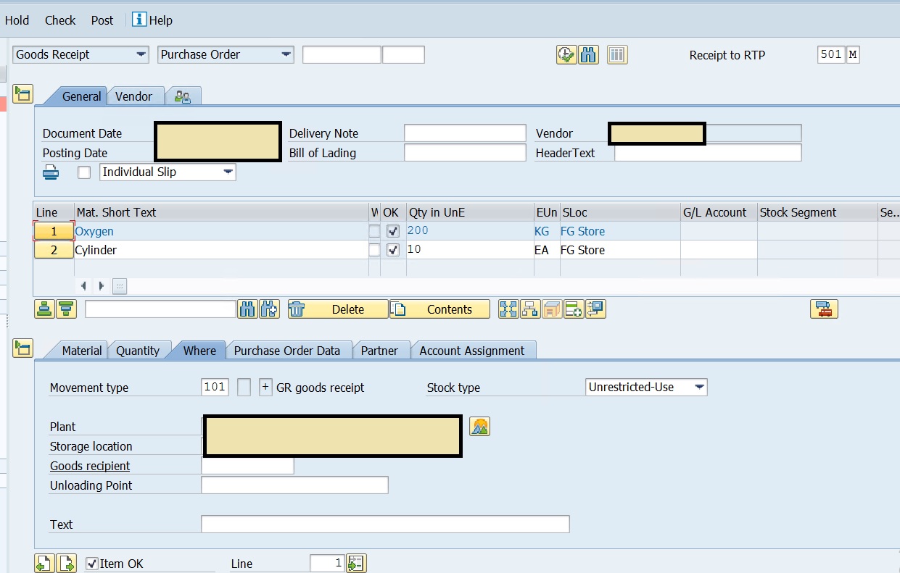
Task: Click the truck icon right of item toolbar
Action: [824, 309]
